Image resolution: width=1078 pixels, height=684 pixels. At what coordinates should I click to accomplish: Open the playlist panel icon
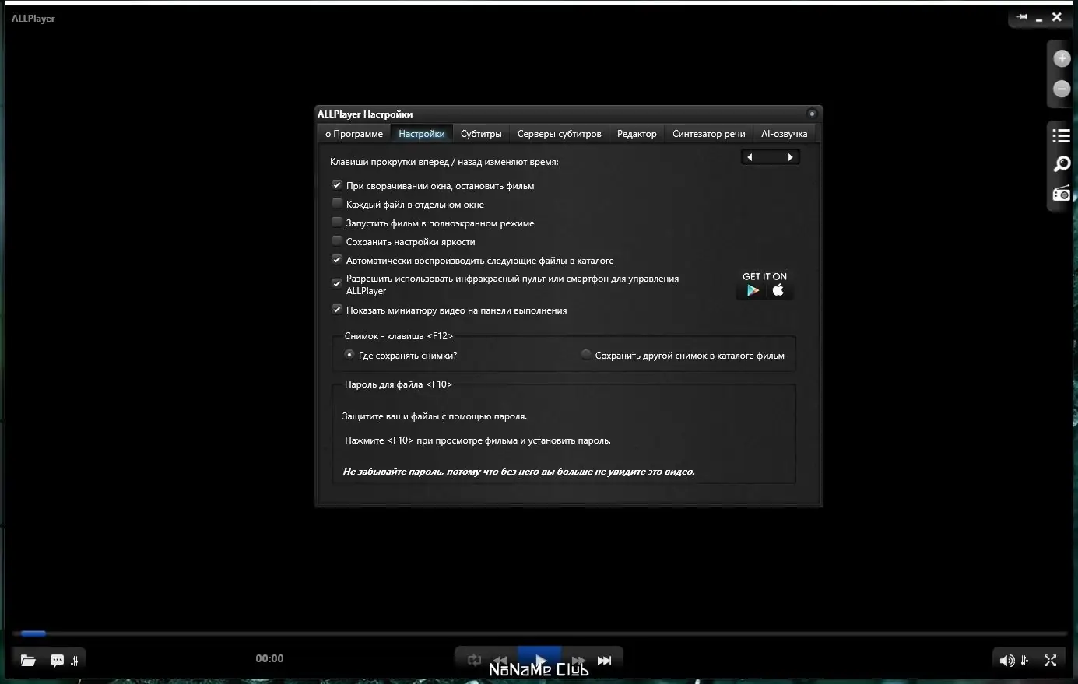coord(1062,135)
